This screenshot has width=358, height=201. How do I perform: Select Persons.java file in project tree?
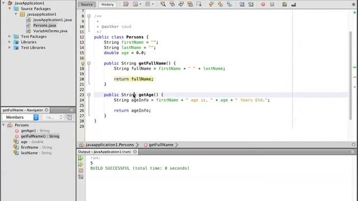click(x=45, y=25)
